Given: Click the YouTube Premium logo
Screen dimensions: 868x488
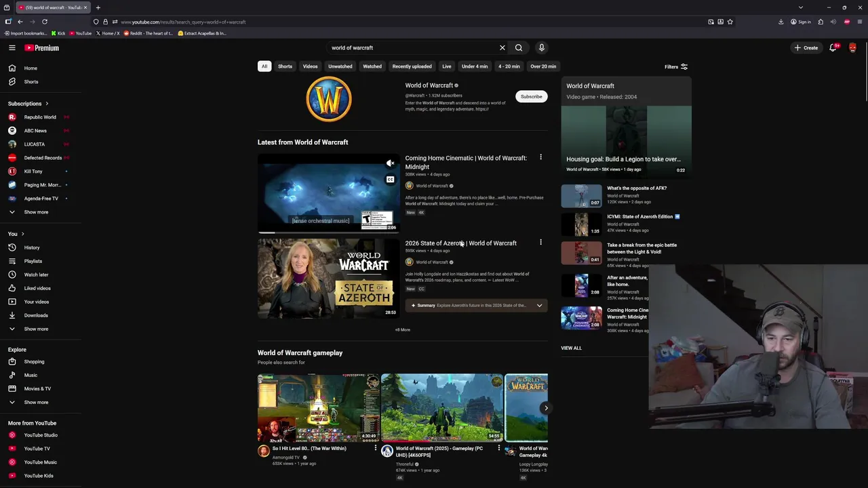Looking at the screenshot, I should pyautogui.click(x=42, y=47).
